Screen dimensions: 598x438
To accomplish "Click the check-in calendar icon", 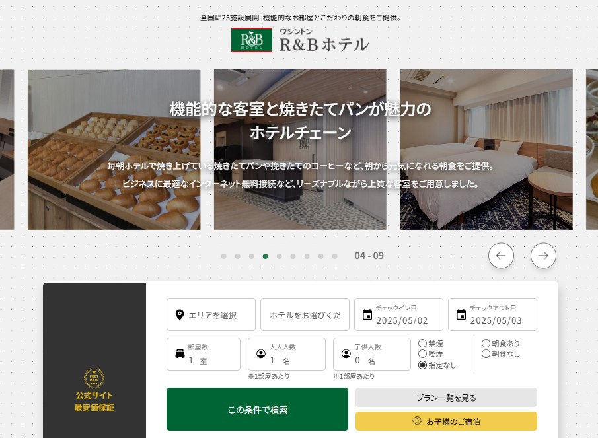I will coord(367,314).
